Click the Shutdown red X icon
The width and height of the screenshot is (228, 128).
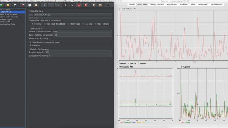86,5
